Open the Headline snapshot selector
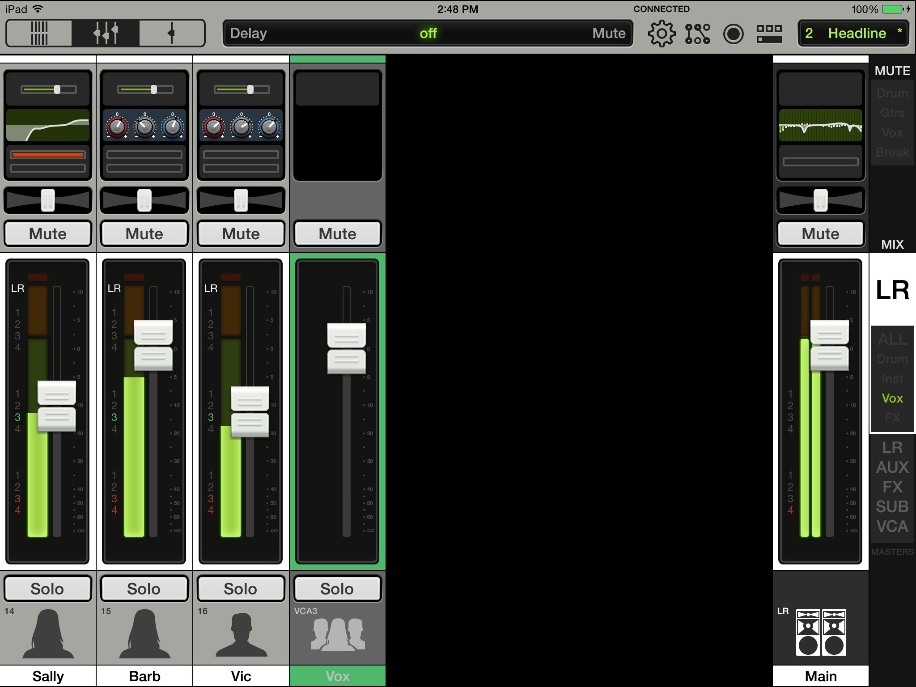The width and height of the screenshot is (916, 687). [x=853, y=33]
